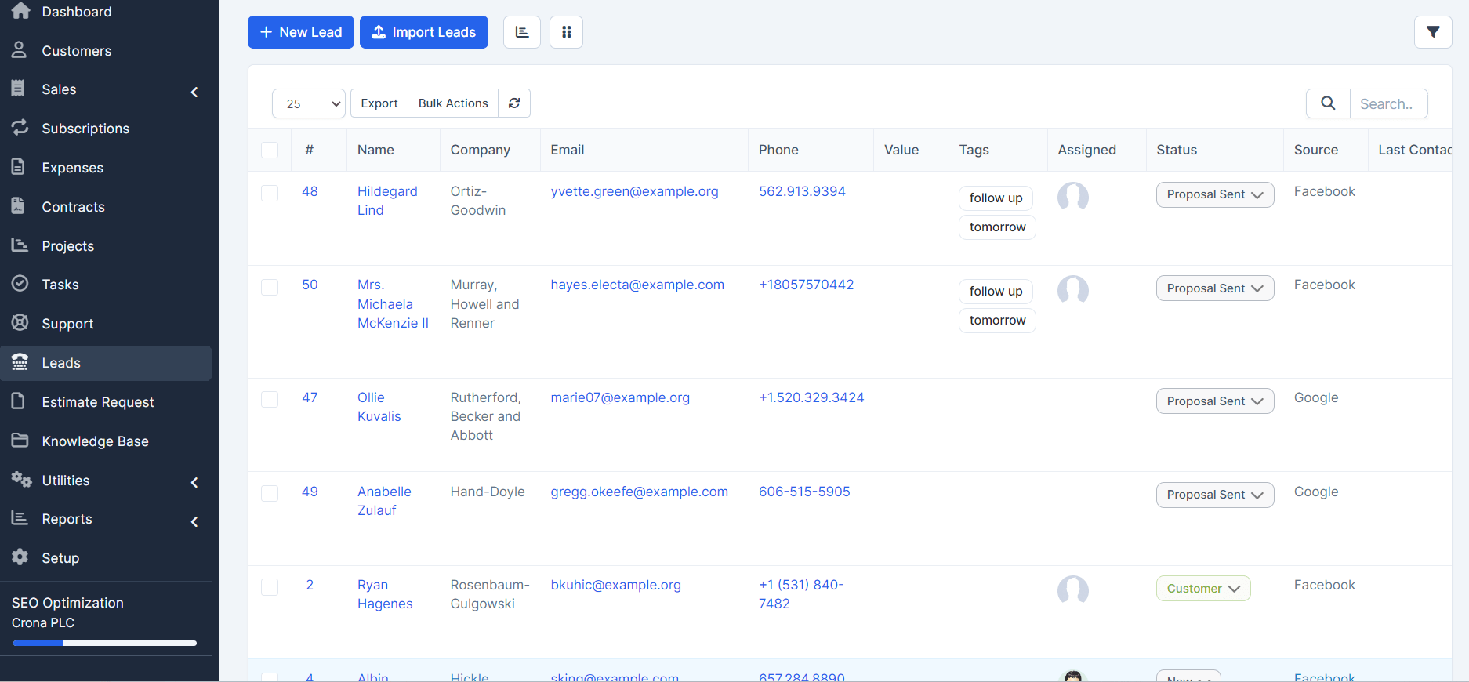Screen dimensions: 1469x682
Task: Click the SEO Optimization project progress bar
Action: pyautogui.click(x=104, y=643)
